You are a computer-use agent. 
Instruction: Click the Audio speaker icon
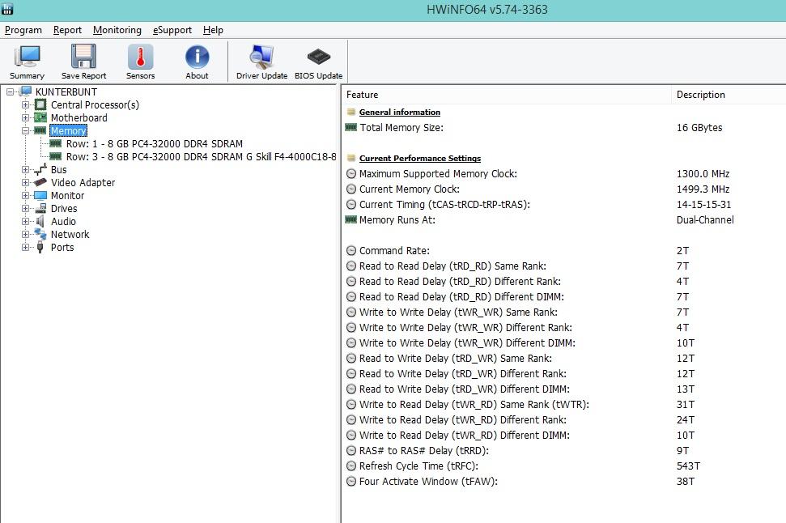tap(40, 221)
